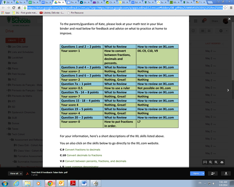Viewport: 234px width, 187px height.
Task: Click the fit-to-width icon in preview toolbar
Action: [205, 162]
